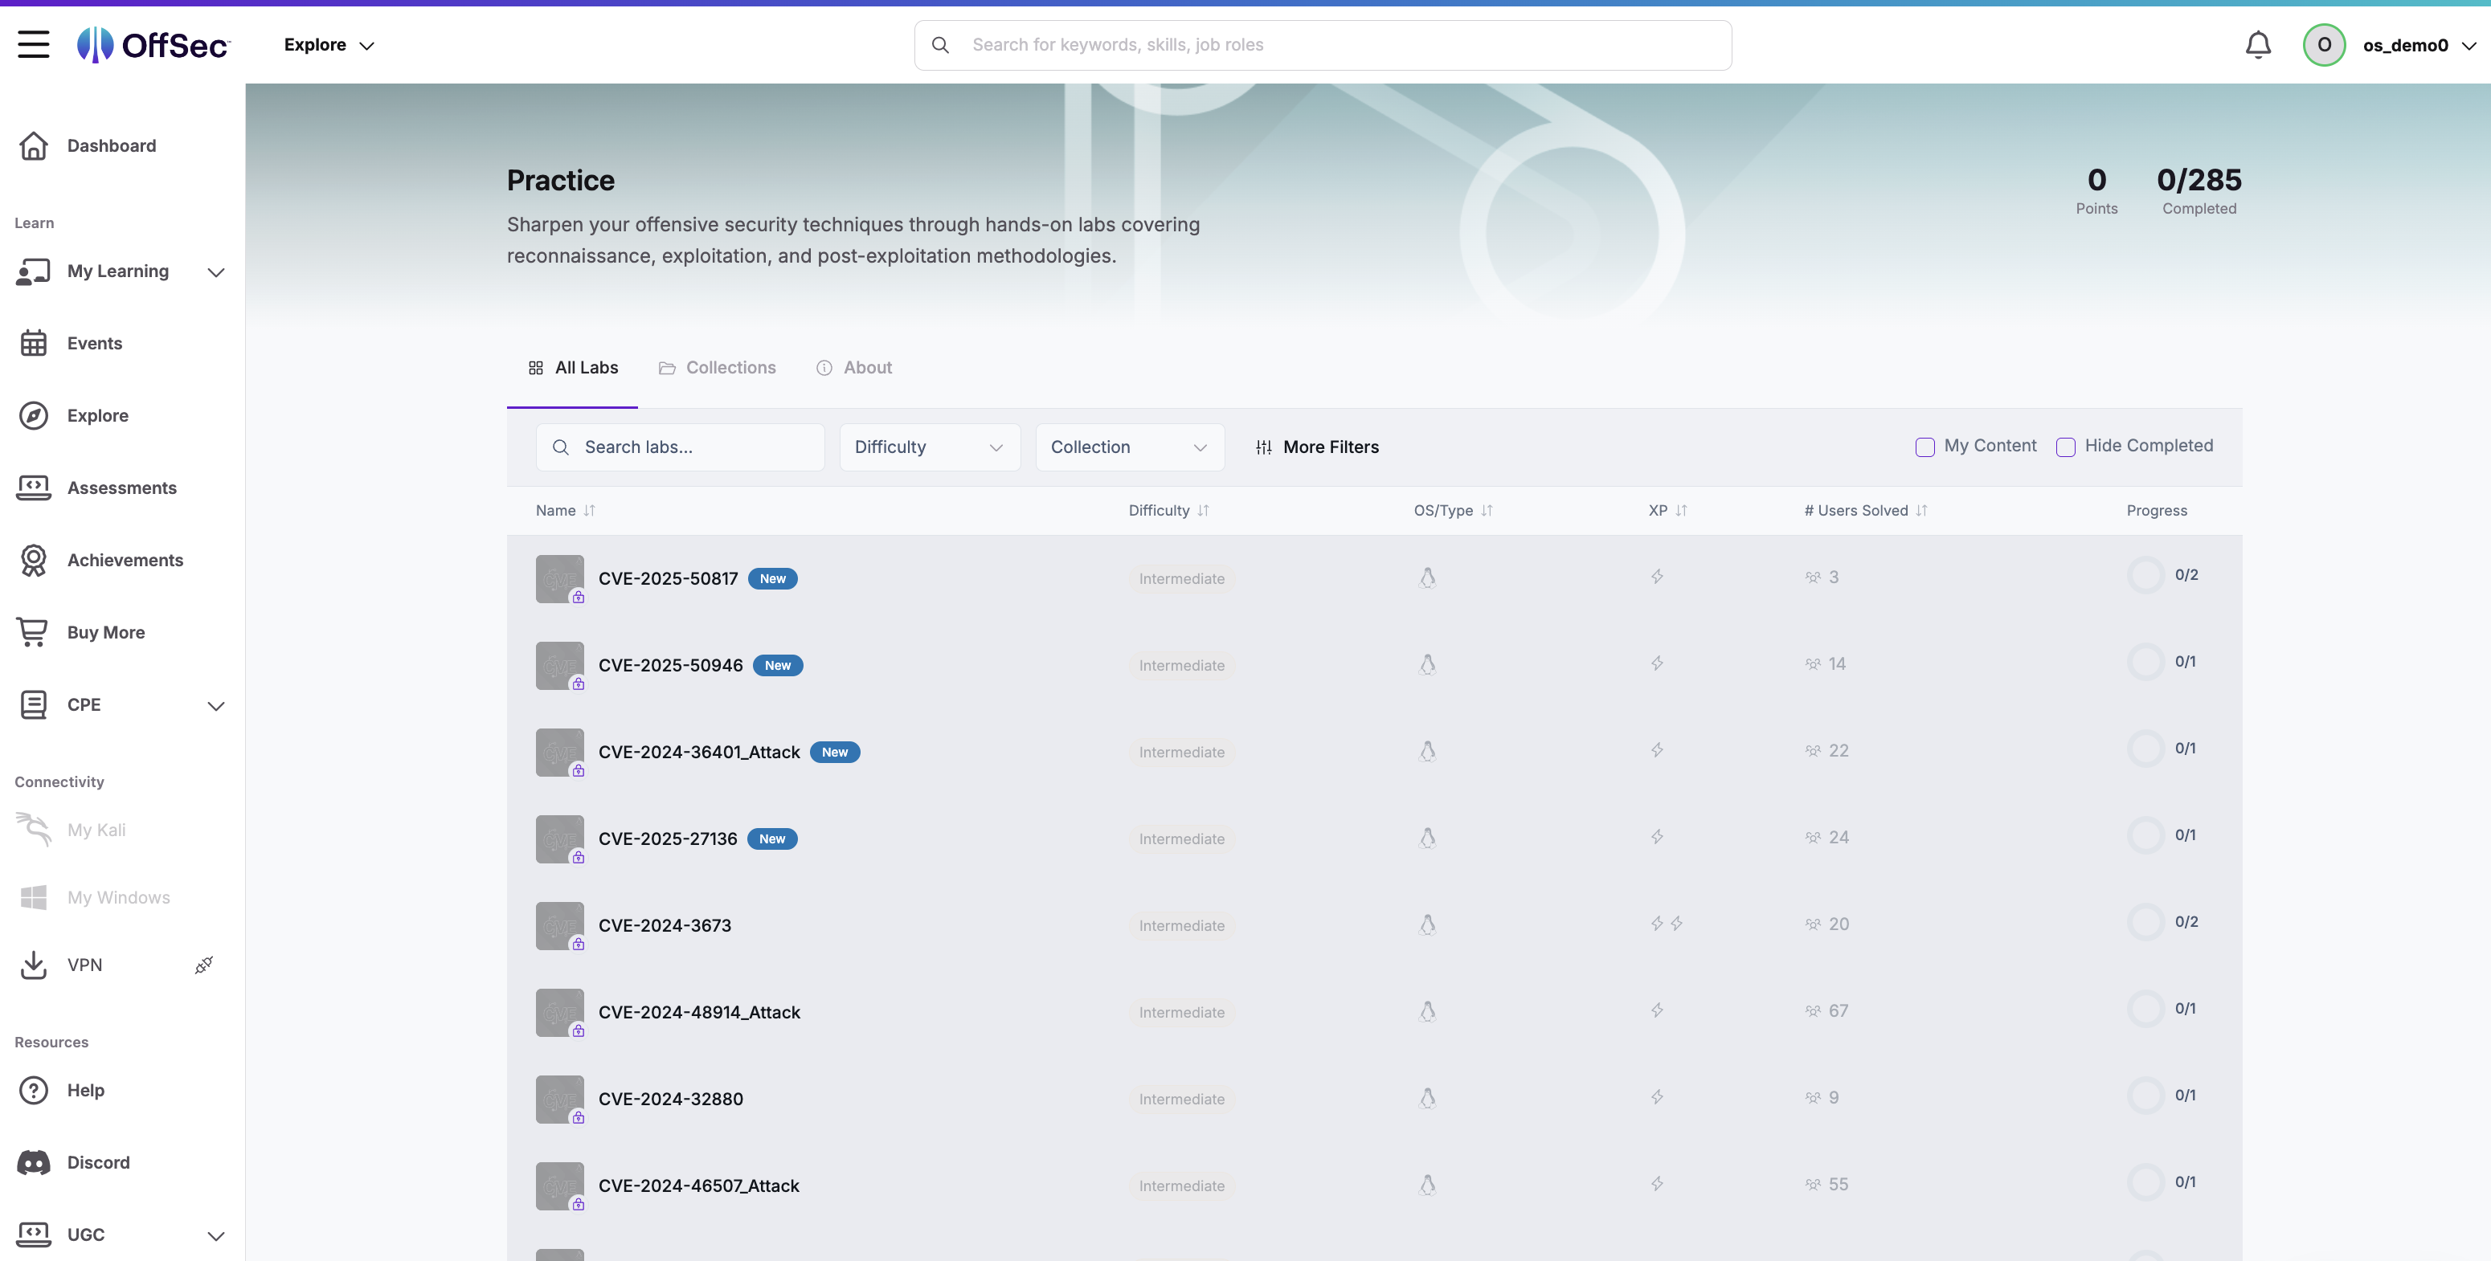Open Dashboard from the sidebar
This screenshot has width=2491, height=1261.
pyautogui.click(x=110, y=146)
